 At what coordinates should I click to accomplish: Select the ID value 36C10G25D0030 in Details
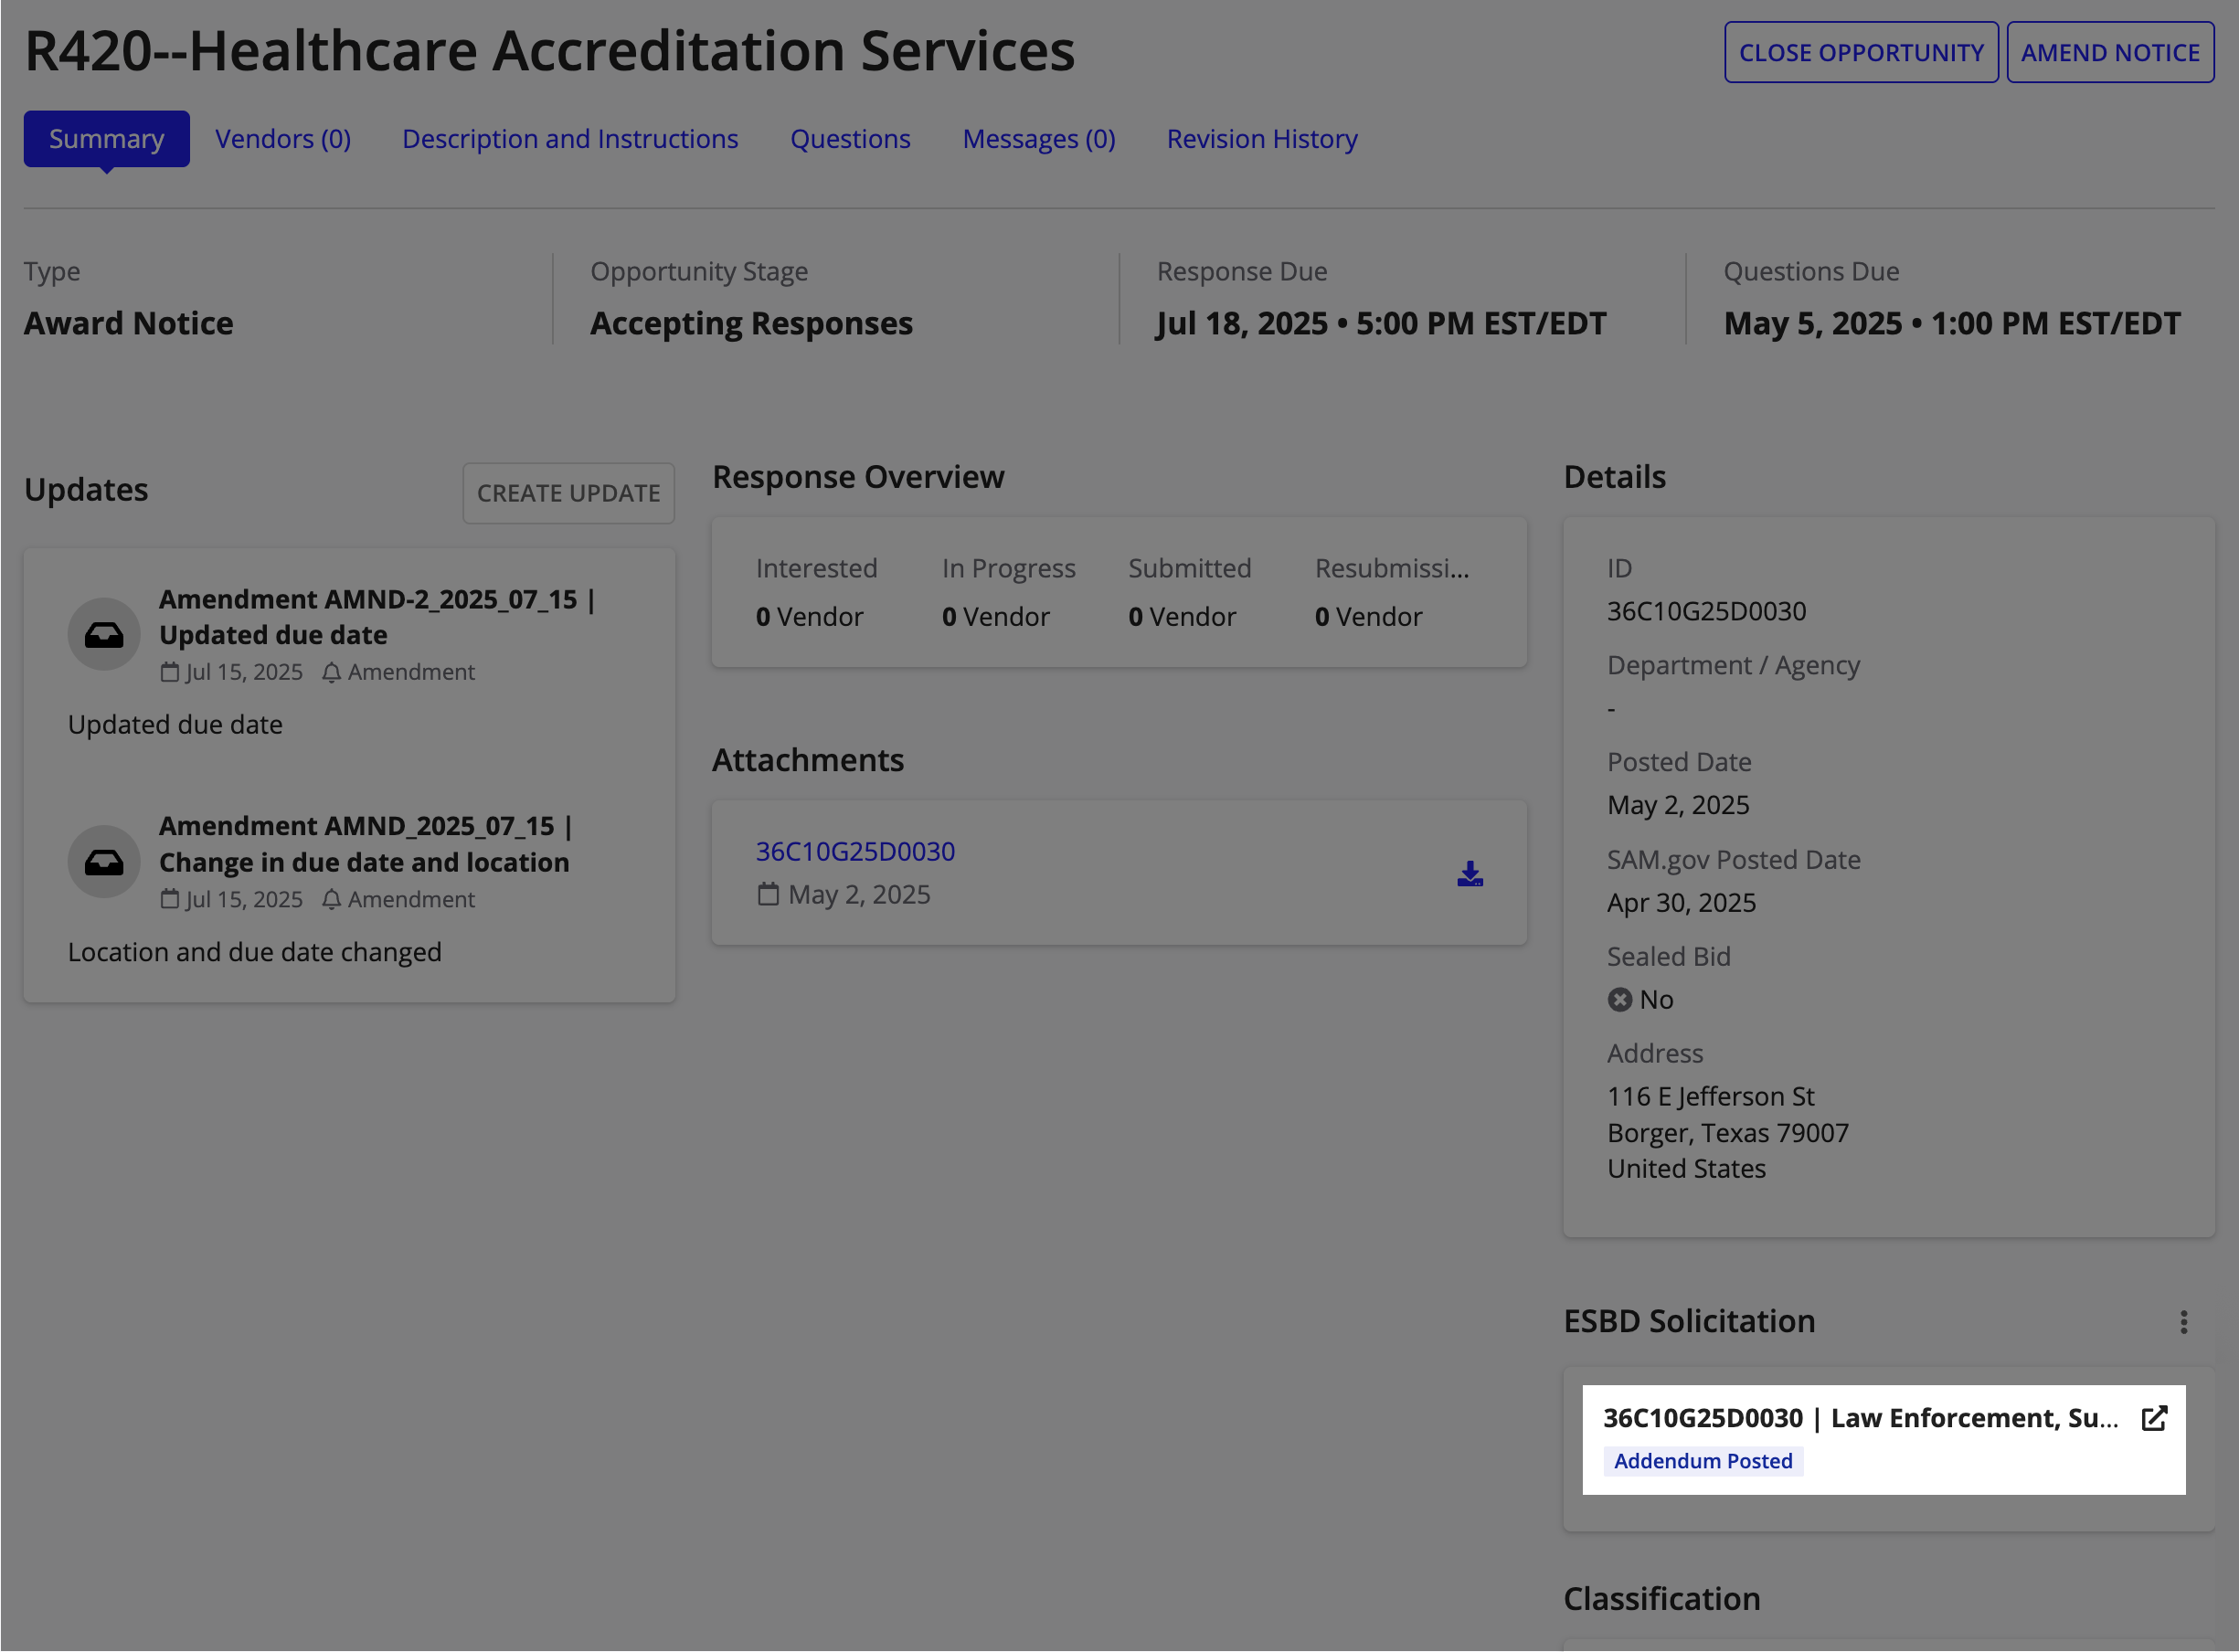coord(1706,611)
